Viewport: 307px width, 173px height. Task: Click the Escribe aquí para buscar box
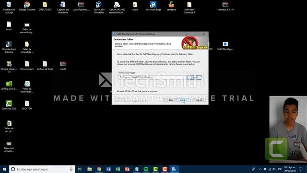pyautogui.click(x=42, y=169)
